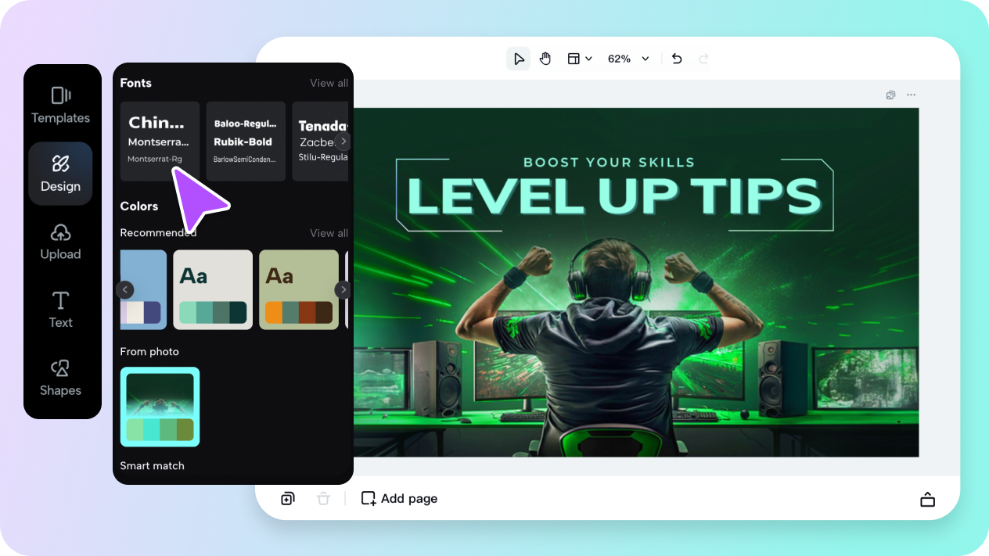This screenshot has height=556, width=989.
Task: Open the layout options dropdown
Action: click(579, 59)
